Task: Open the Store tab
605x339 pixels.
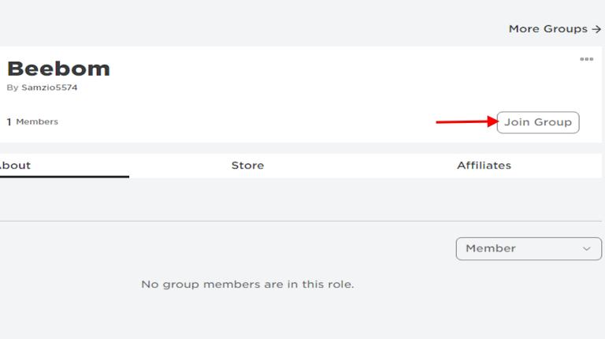Action: coord(247,166)
